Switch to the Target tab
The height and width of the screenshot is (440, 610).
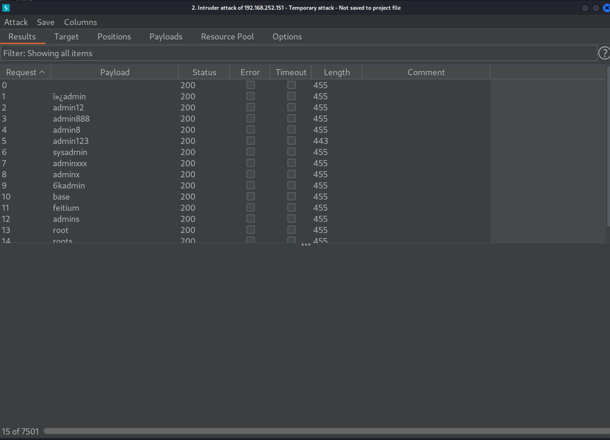point(66,37)
